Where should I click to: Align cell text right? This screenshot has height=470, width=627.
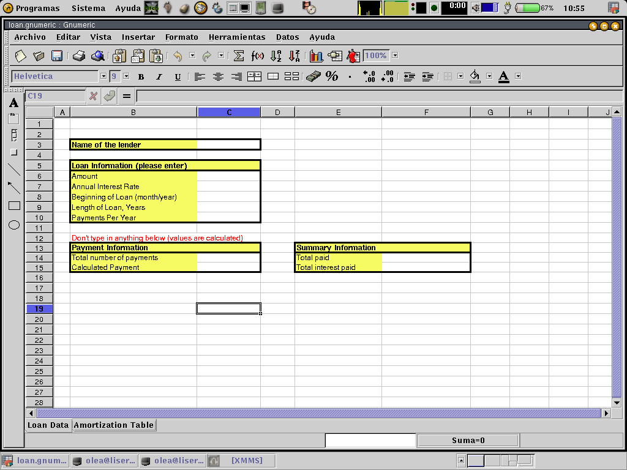pos(236,76)
